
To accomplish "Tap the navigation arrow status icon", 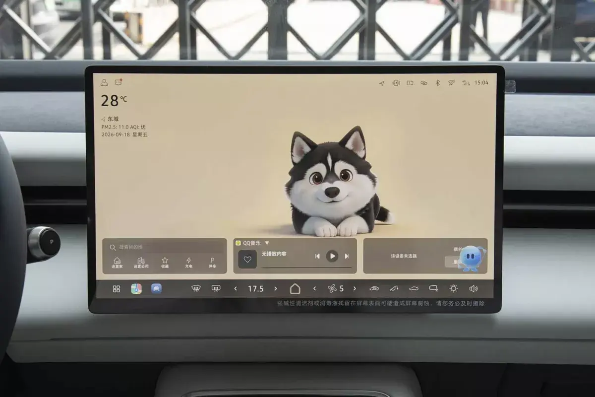I will click(x=381, y=83).
